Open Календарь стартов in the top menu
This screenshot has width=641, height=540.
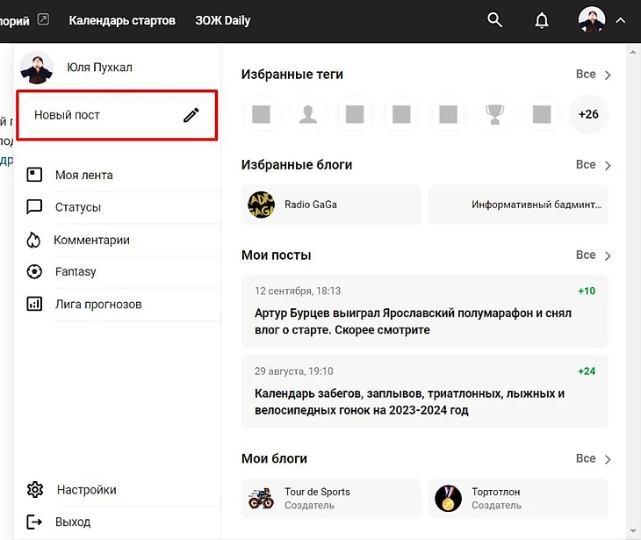pos(122,20)
